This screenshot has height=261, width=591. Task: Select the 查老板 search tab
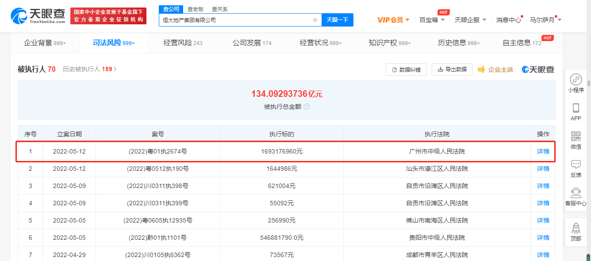pyautogui.click(x=196, y=9)
